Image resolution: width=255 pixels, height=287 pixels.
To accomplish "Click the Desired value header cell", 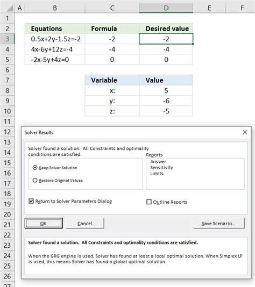I will 166,28.
